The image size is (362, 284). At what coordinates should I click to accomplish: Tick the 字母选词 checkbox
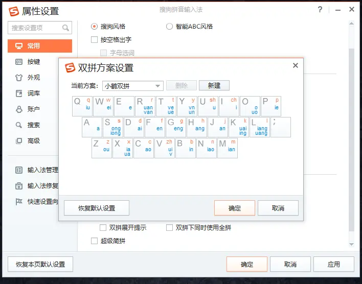pyautogui.click(x=103, y=53)
